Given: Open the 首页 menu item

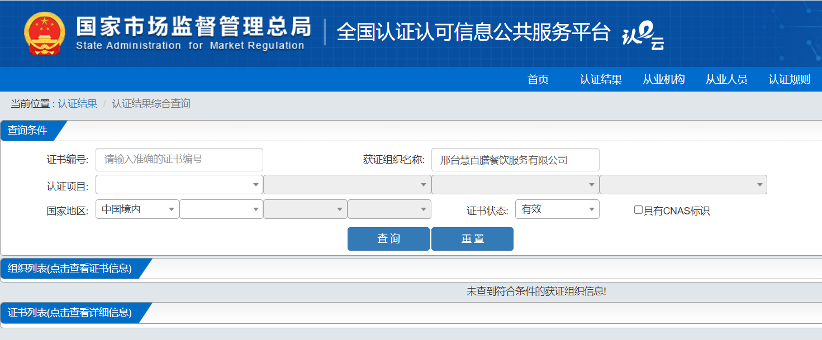Looking at the screenshot, I should coord(538,80).
